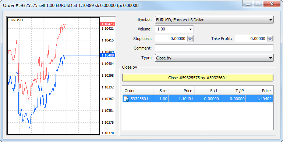The width and height of the screenshot is (283, 142).
Task: Click the 1.10401 price cell
Action: (186, 99)
